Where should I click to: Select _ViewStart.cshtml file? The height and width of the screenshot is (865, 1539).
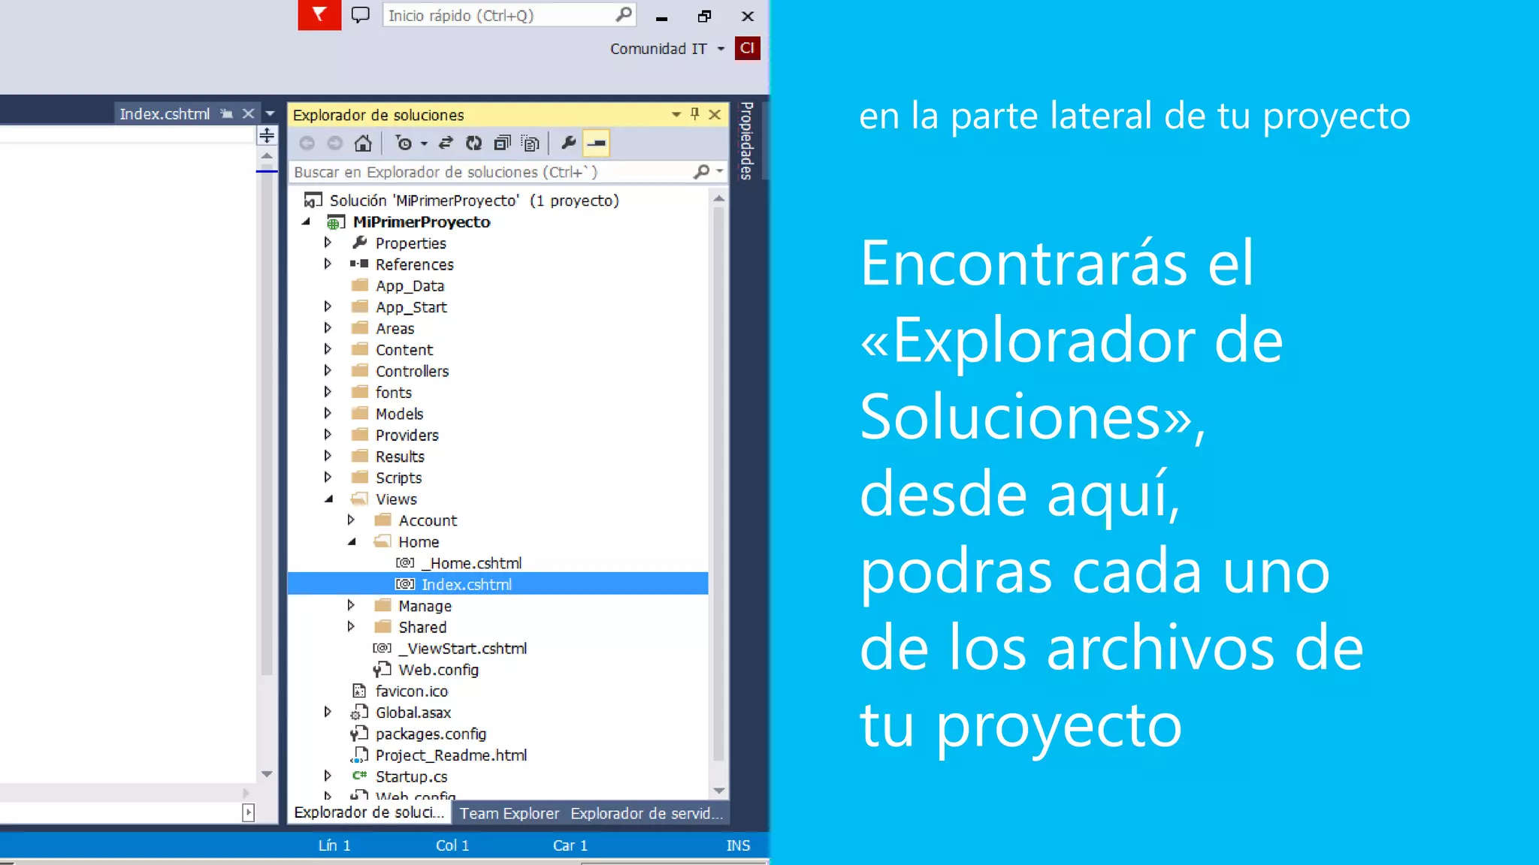(x=462, y=648)
